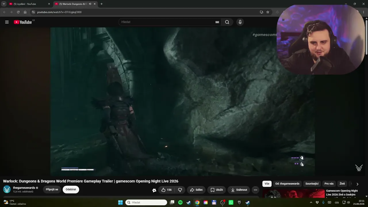Select the Související filter chip
Screen dimensions: 368x207
click(x=312, y=184)
